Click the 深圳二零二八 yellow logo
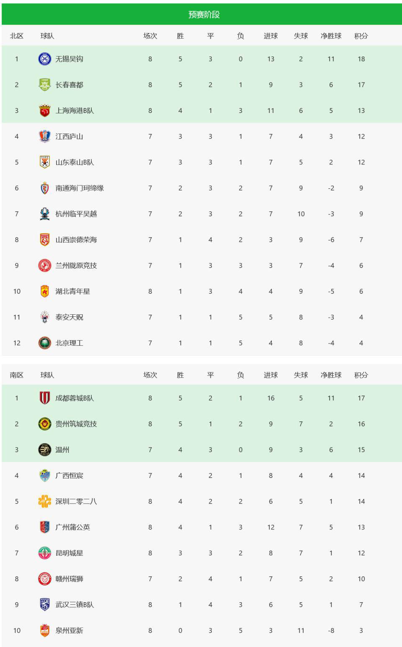 pyautogui.click(x=45, y=501)
